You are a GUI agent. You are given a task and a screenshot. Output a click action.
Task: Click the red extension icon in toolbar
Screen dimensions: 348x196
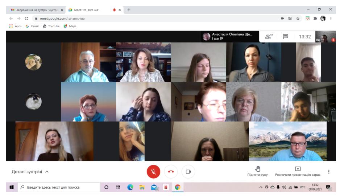307,19
